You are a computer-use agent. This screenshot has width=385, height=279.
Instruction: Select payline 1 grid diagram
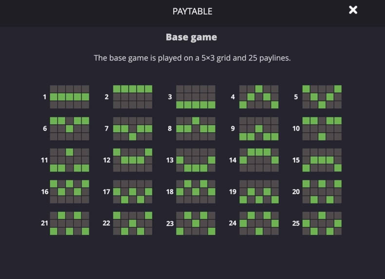point(70,97)
